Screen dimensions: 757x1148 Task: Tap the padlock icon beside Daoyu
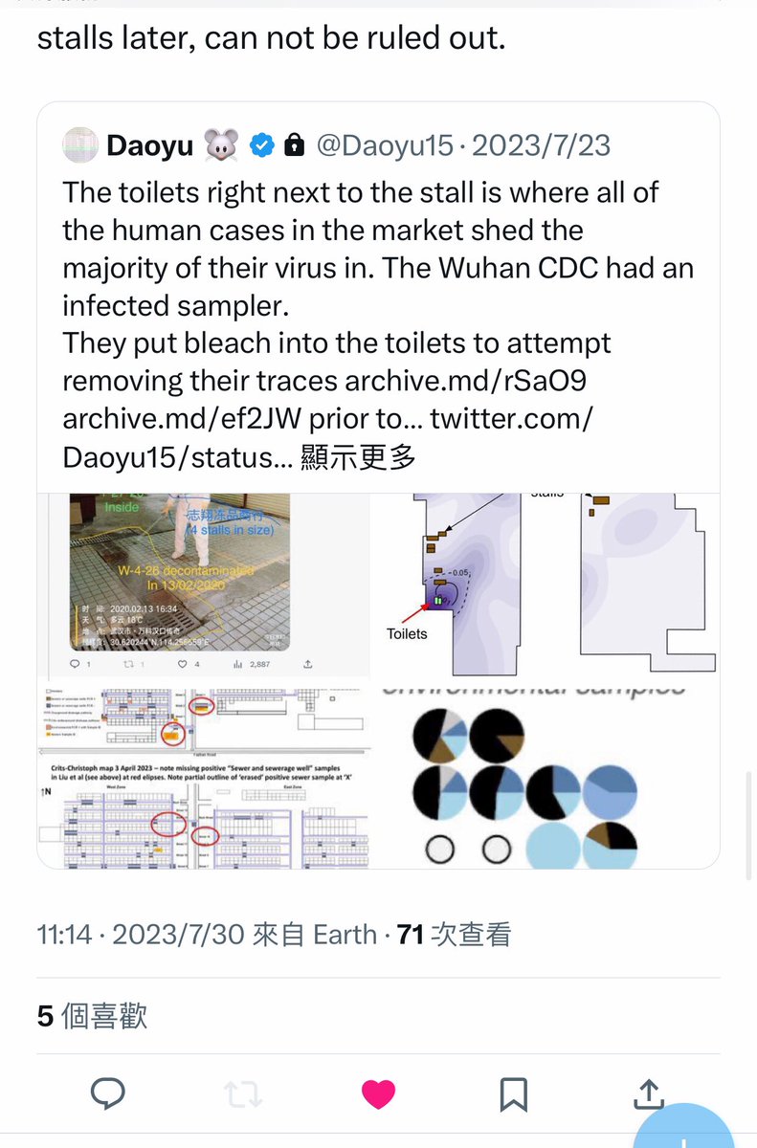point(295,145)
